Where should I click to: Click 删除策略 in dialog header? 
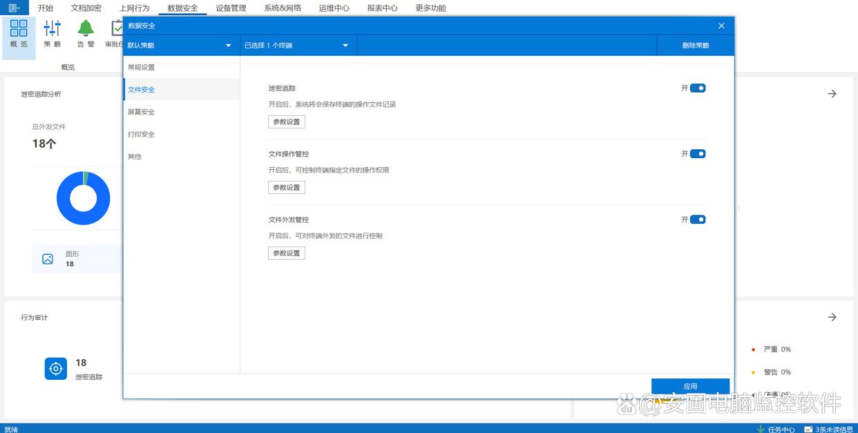(695, 46)
